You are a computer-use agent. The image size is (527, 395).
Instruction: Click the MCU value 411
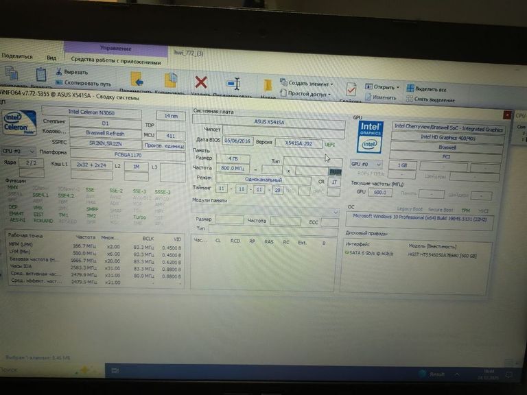171,136
